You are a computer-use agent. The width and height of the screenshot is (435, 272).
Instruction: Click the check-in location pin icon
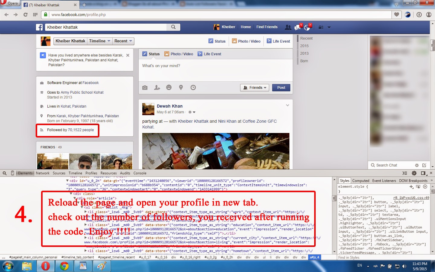181,88
